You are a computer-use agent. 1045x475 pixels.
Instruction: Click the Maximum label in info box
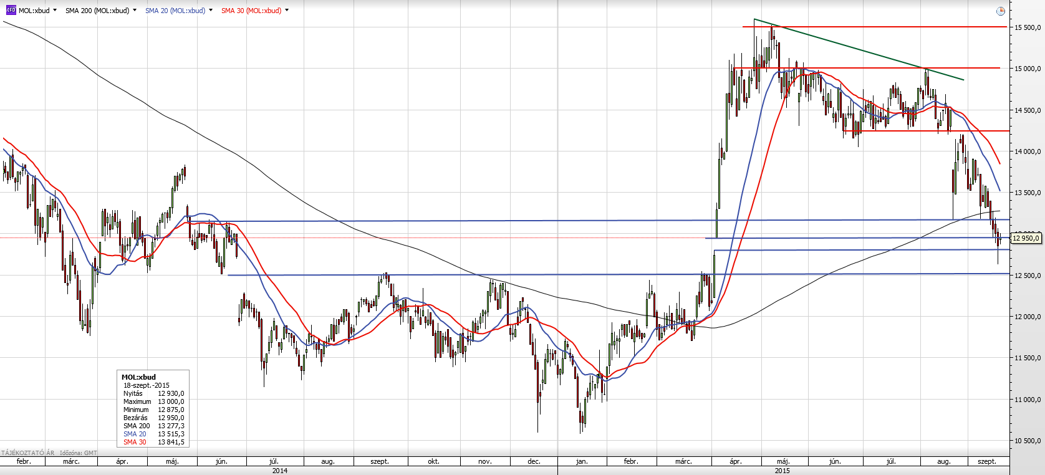137,401
